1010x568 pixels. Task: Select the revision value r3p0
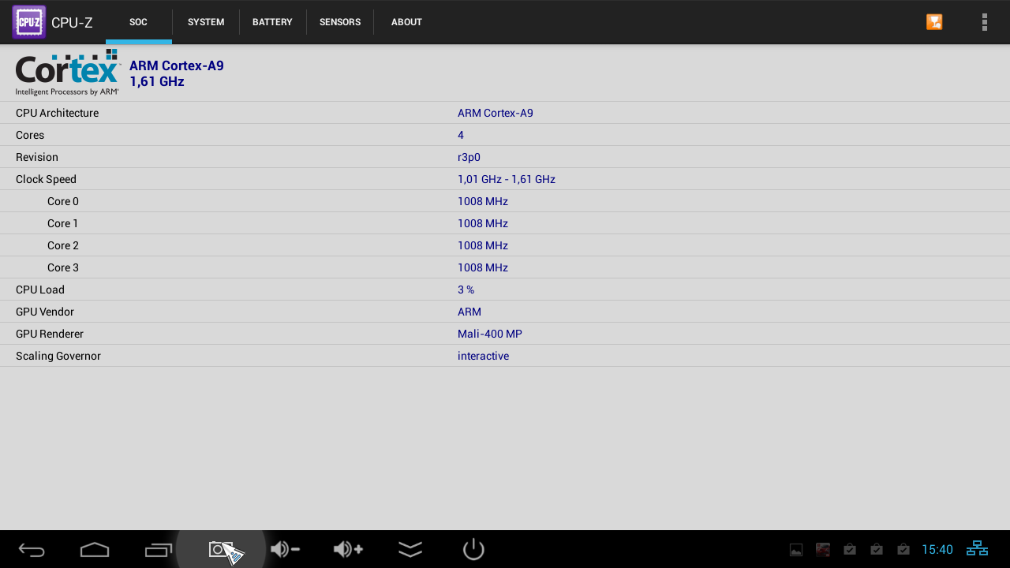pos(469,157)
